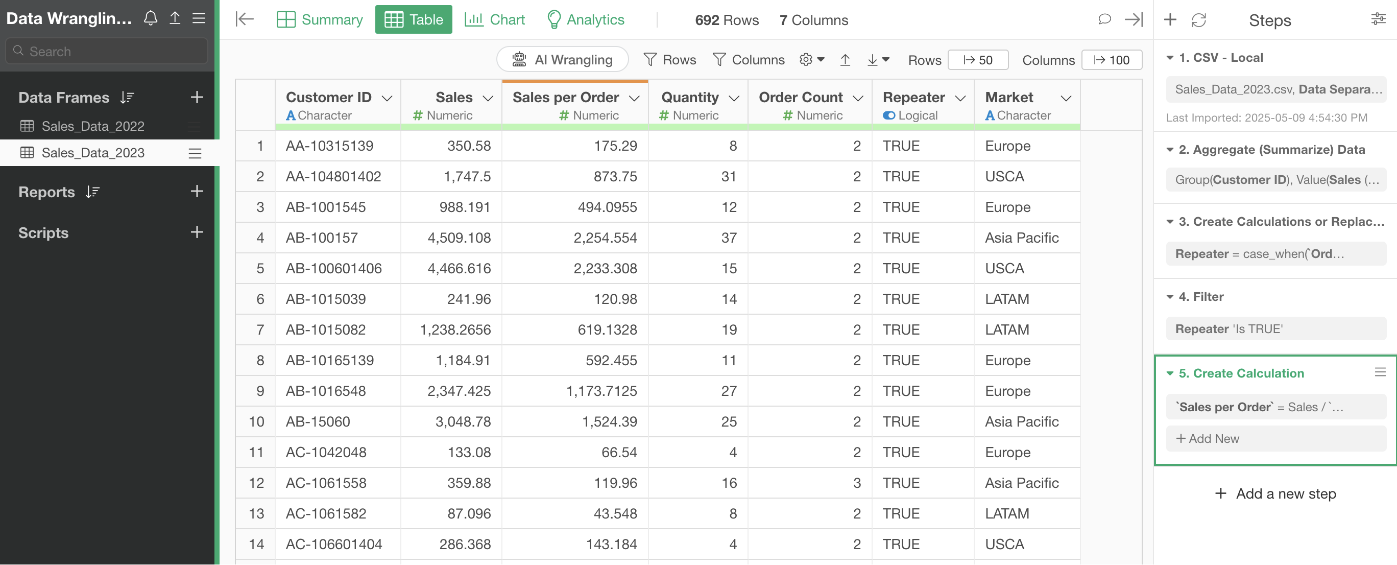Screen dimensions: 1397x565
Task: Edit the Rows limit 50 field
Action: click(978, 60)
